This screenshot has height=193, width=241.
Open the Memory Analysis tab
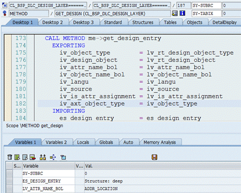(x=159, y=143)
